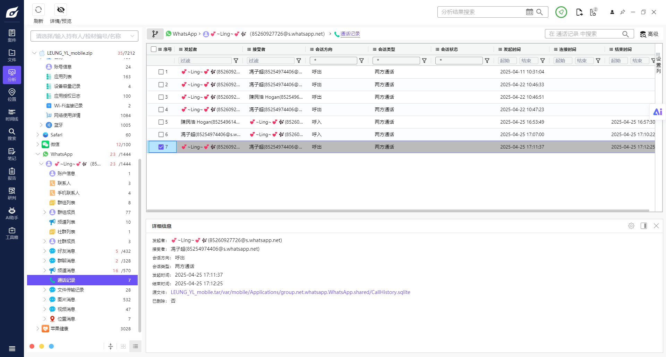Open the 案件 case sidebar icon
Viewport: 666px width, 357px height.
(x=12, y=36)
